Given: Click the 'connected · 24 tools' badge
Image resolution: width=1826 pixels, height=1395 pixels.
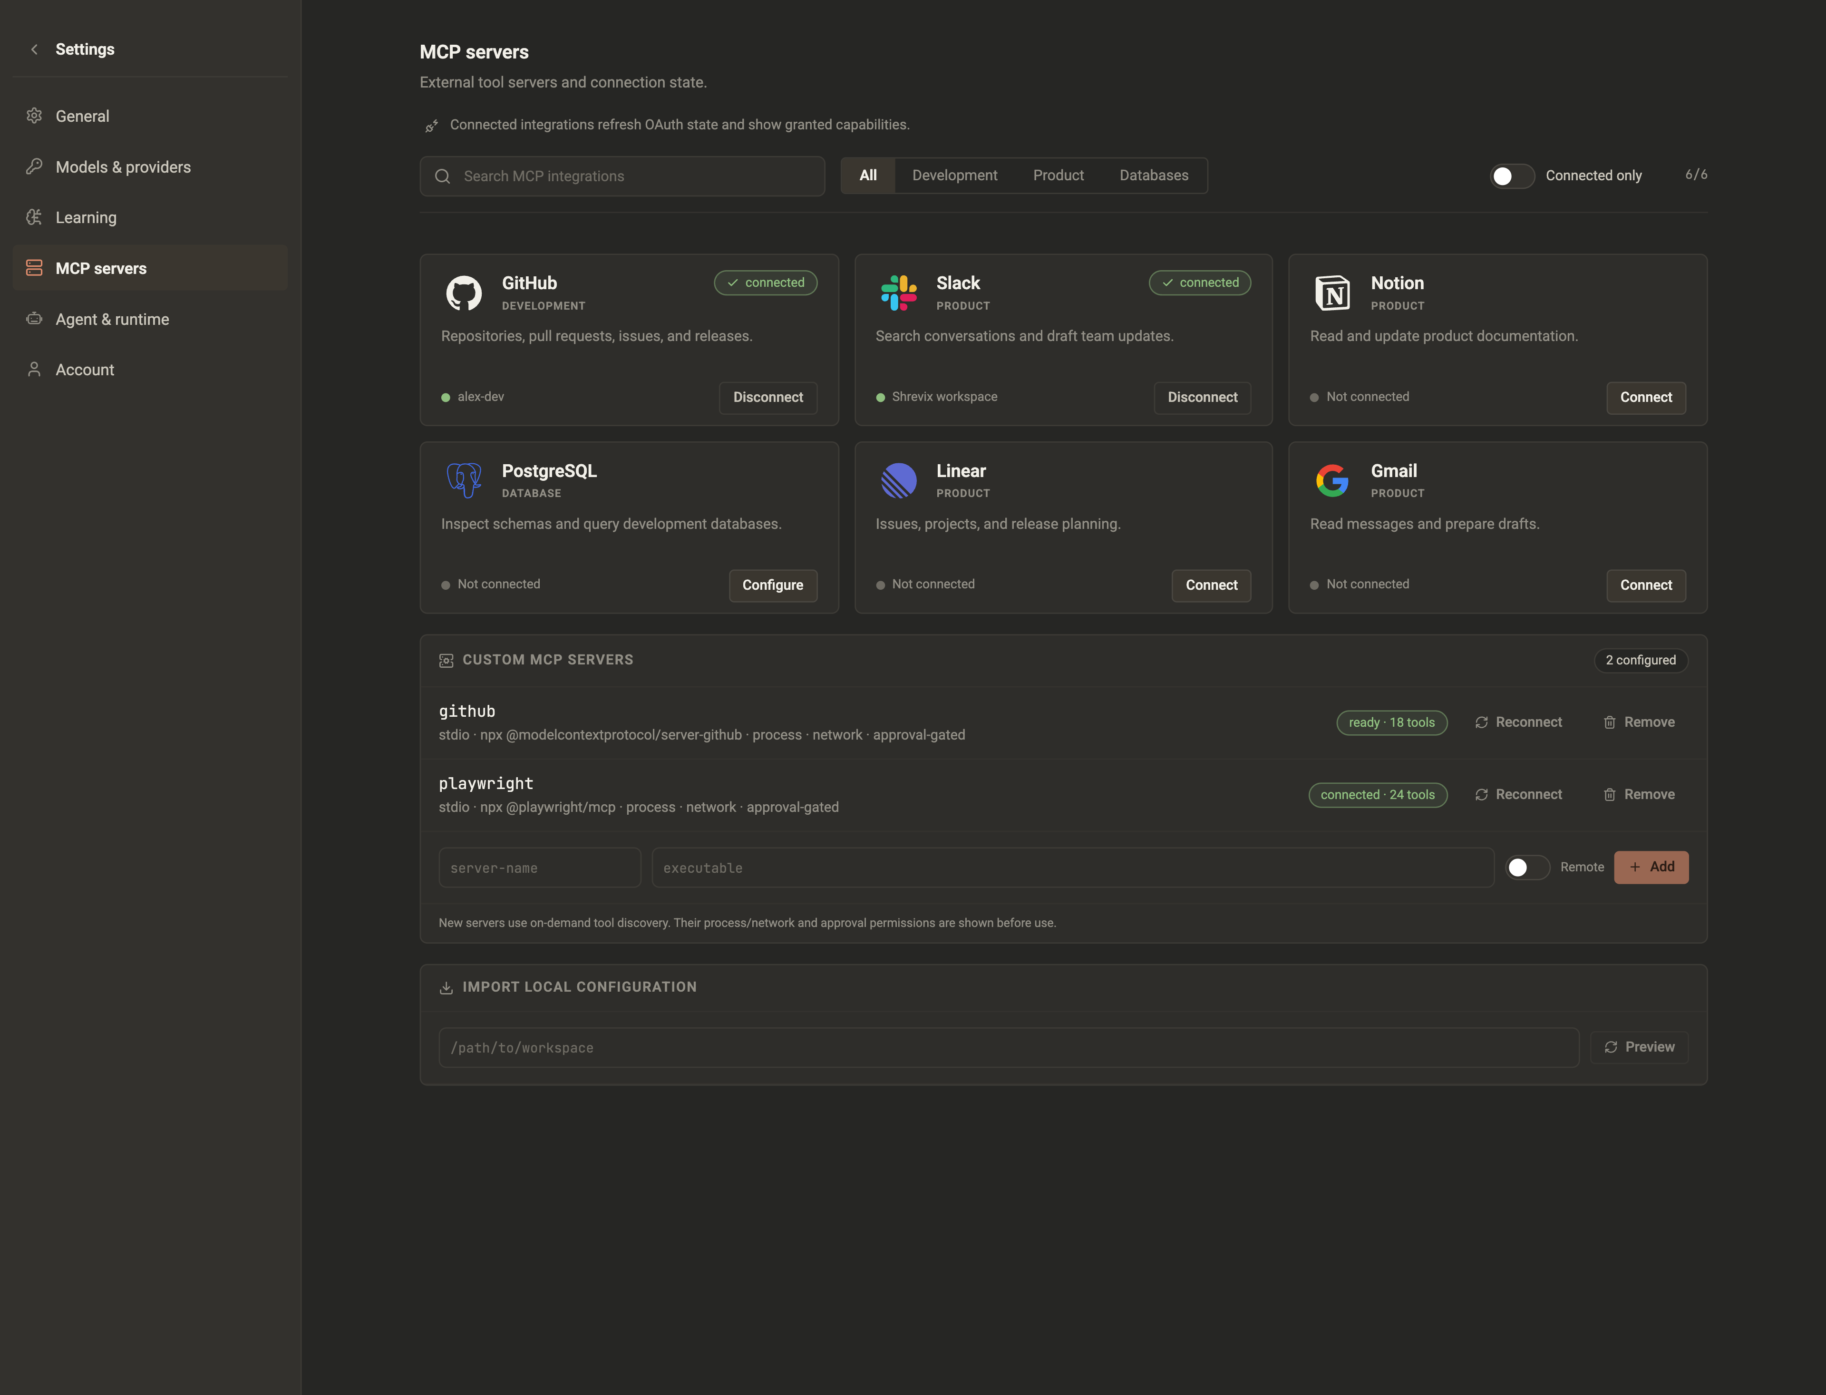Looking at the screenshot, I should pos(1378,796).
